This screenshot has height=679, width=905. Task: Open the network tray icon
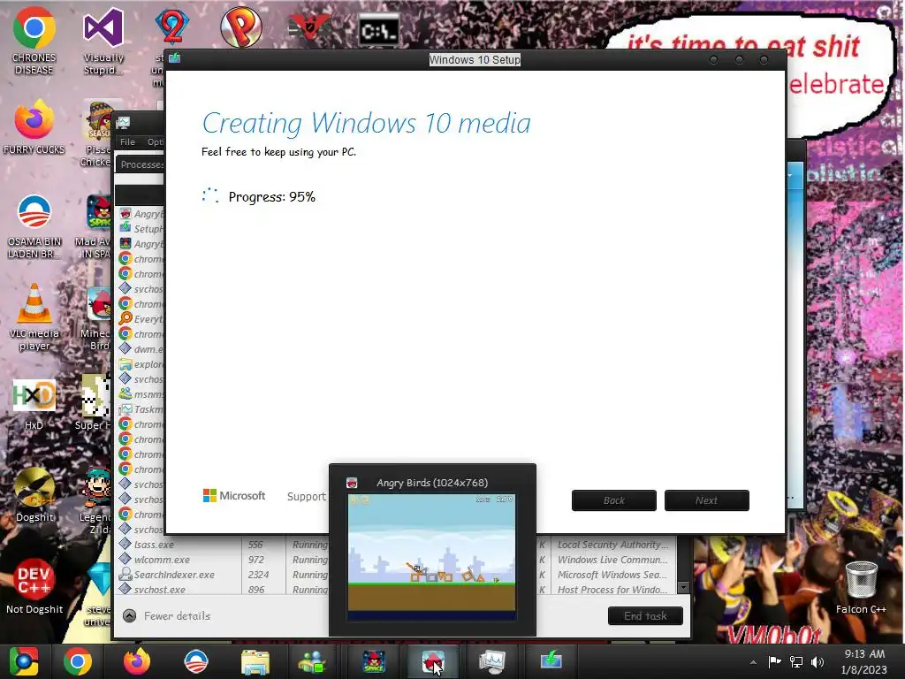click(796, 661)
